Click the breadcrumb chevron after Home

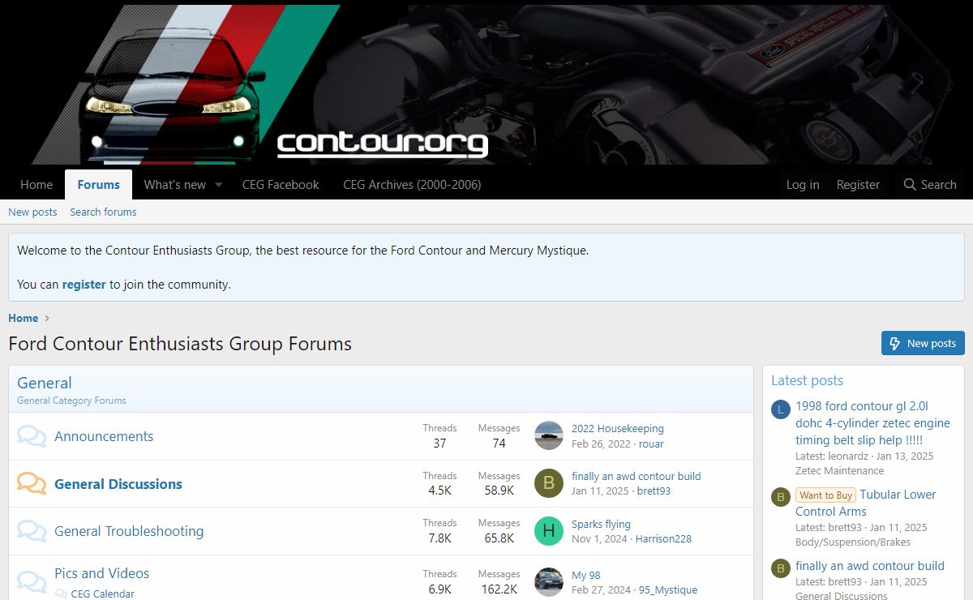(x=47, y=319)
